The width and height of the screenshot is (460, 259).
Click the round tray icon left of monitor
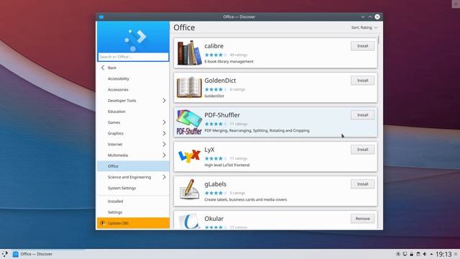[x=398, y=254]
